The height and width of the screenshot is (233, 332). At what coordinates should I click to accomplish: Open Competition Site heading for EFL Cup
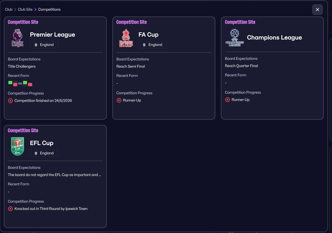[23, 130]
